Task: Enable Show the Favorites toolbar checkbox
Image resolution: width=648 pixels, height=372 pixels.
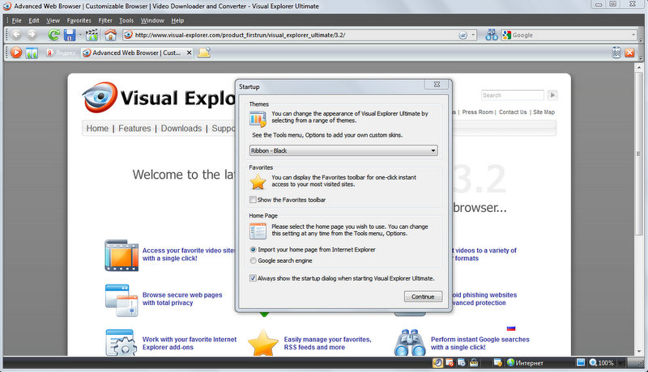Action: [253, 200]
